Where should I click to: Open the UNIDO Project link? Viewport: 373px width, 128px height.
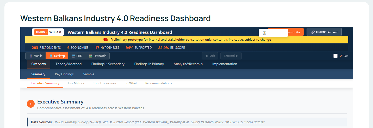click(324, 32)
